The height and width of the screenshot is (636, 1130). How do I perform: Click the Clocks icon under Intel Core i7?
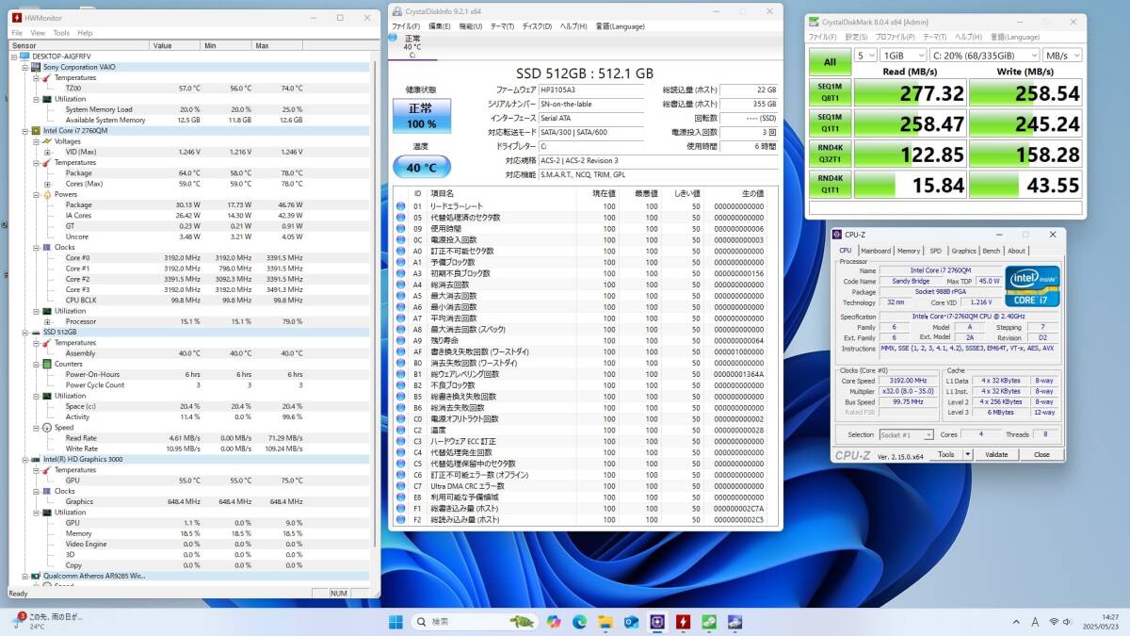coord(47,247)
